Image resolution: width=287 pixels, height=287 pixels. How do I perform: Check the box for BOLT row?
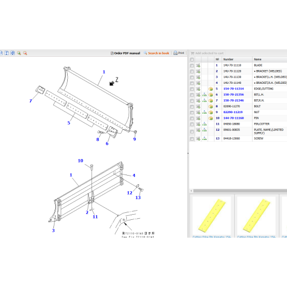pyautogui.click(x=192, y=107)
